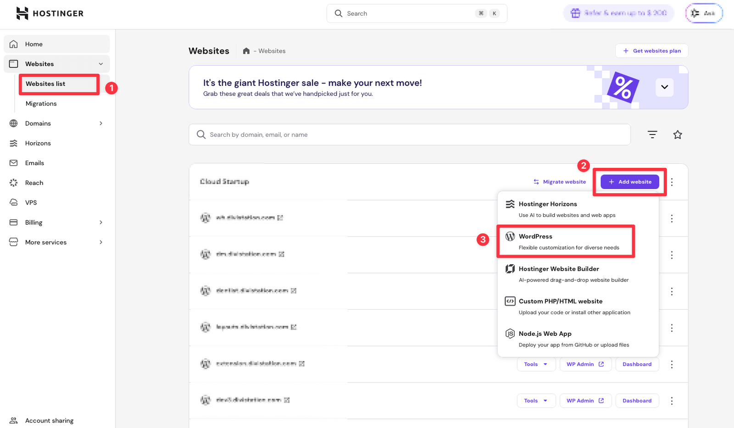734x428 pixels.
Task: Open Reach in the sidebar
Action: coord(34,183)
